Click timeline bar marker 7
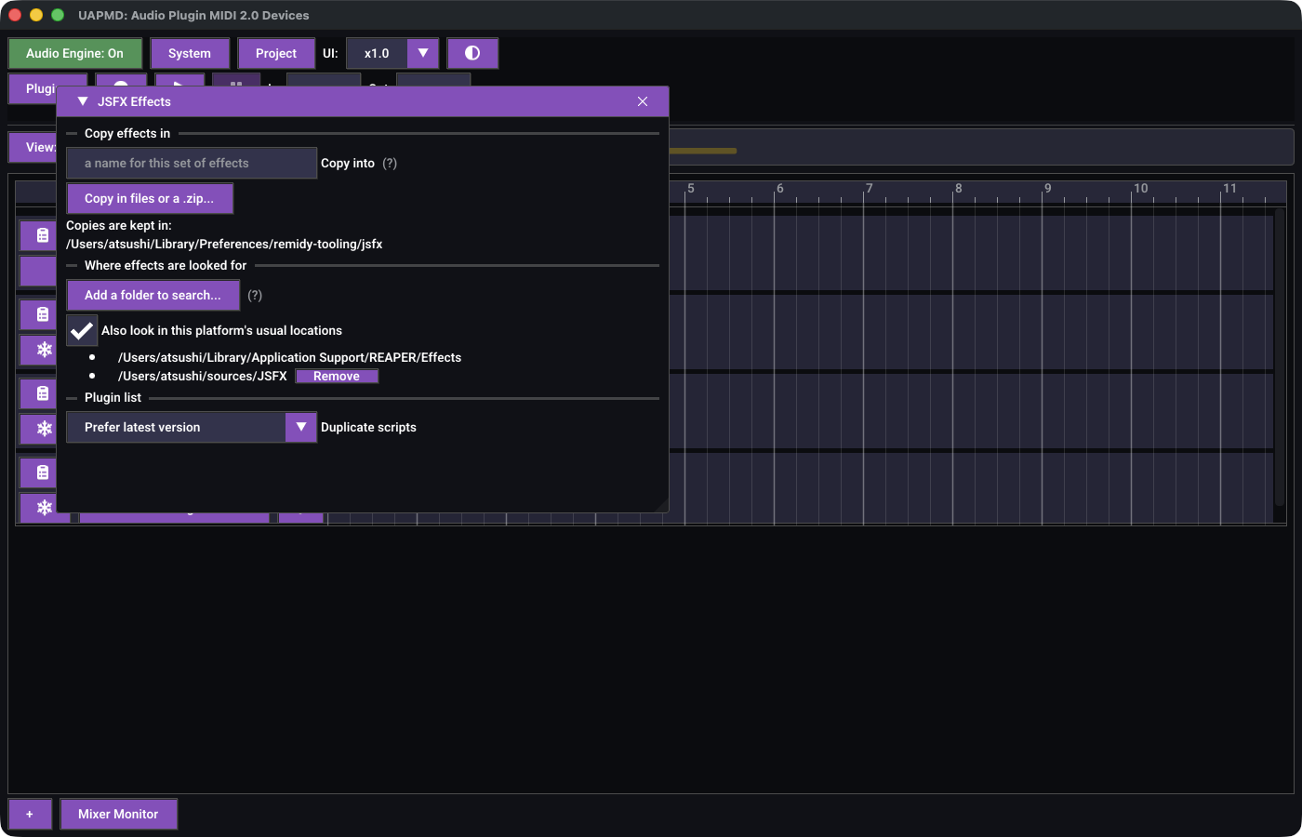 [870, 188]
